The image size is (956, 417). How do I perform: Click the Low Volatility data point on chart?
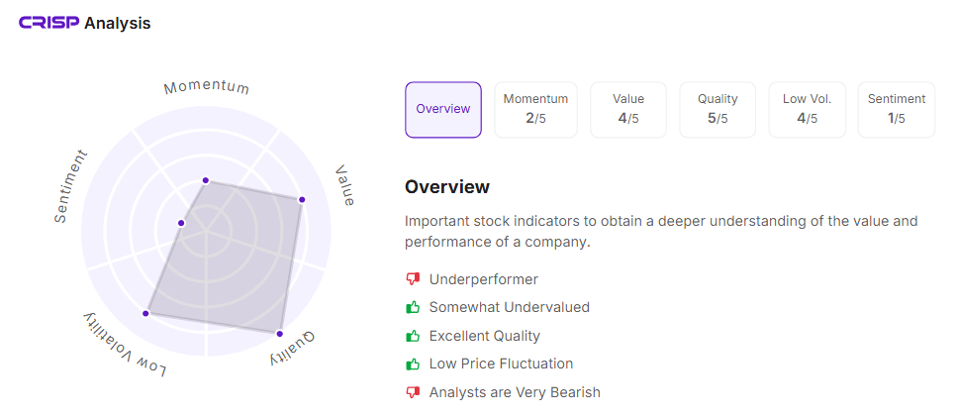[x=145, y=313]
